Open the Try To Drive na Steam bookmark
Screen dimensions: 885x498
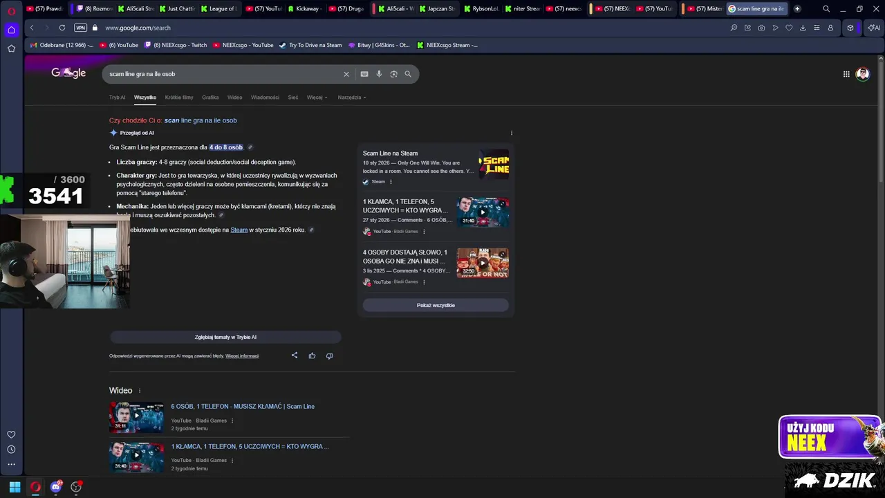(310, 45)
